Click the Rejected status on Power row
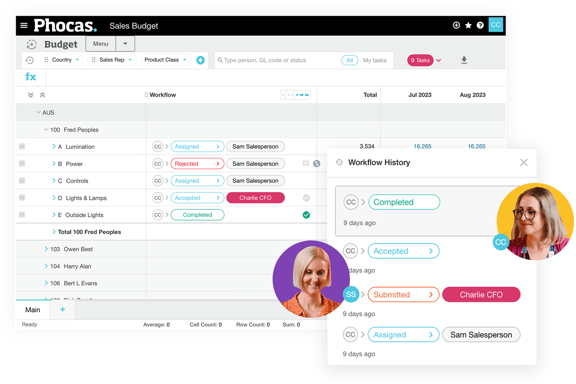 tap(197, 164)
